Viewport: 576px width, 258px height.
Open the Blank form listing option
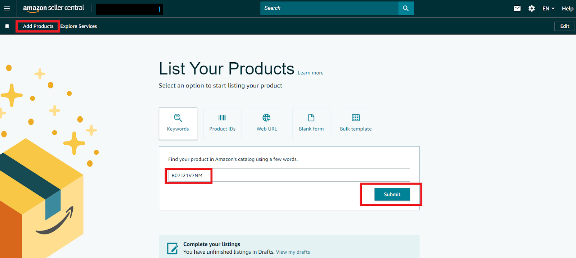[x=311, y=123]
